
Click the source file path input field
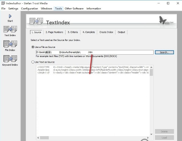coord(95,52)
